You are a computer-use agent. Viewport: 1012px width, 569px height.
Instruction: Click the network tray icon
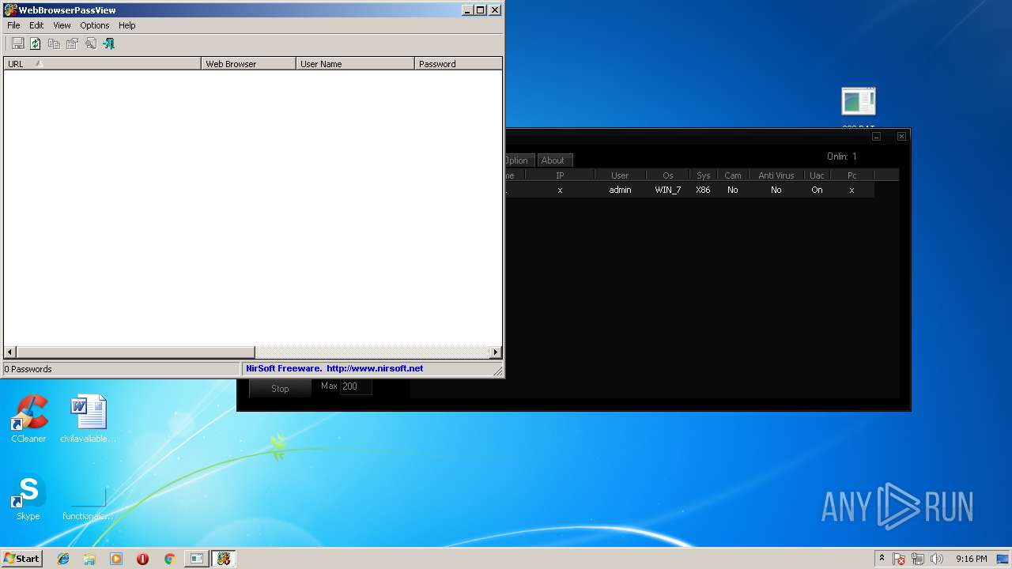pos(918,559)
